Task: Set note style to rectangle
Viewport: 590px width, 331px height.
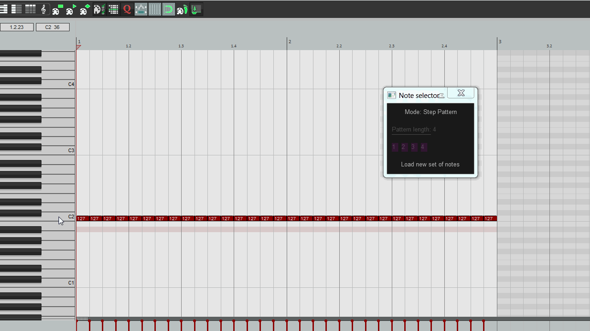Action: (58, 9)
